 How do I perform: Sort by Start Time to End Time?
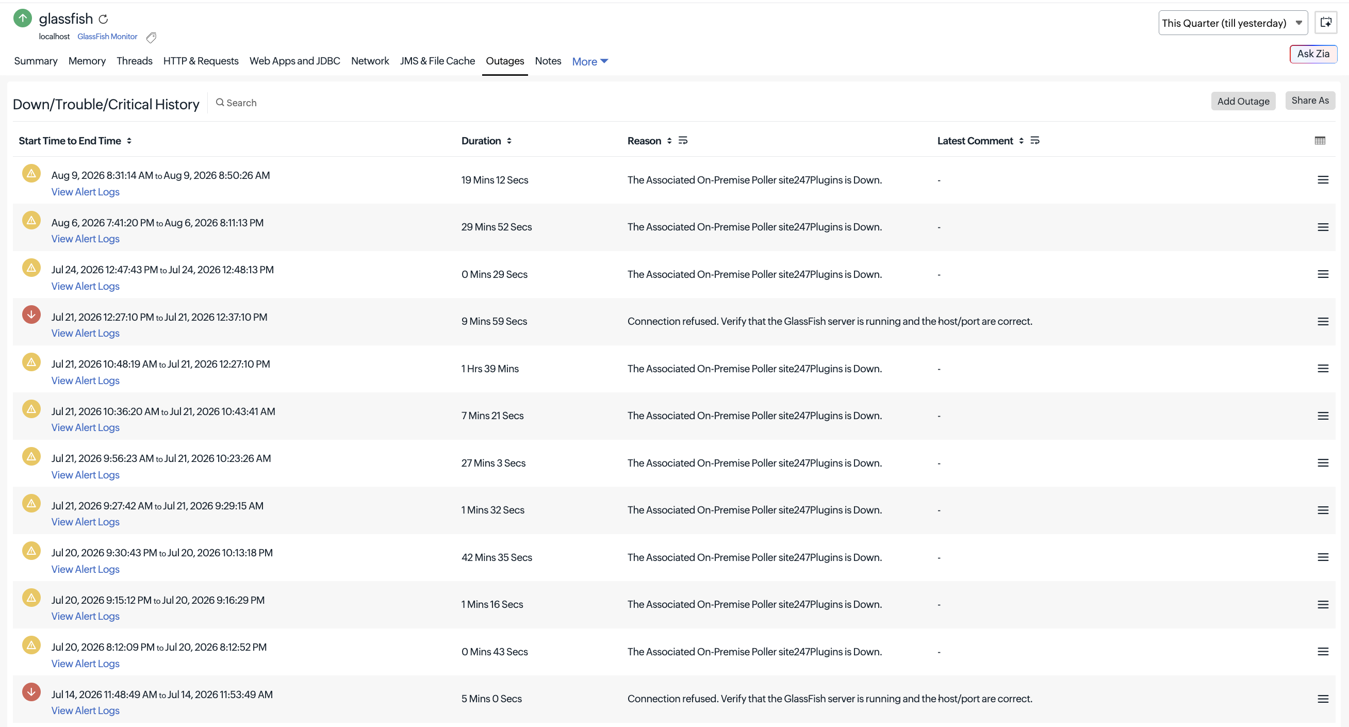(129, 141)
